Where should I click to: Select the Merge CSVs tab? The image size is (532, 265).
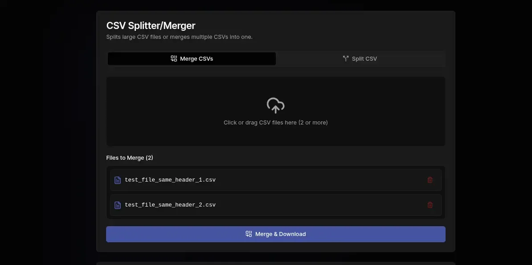(x=192, y=58)
